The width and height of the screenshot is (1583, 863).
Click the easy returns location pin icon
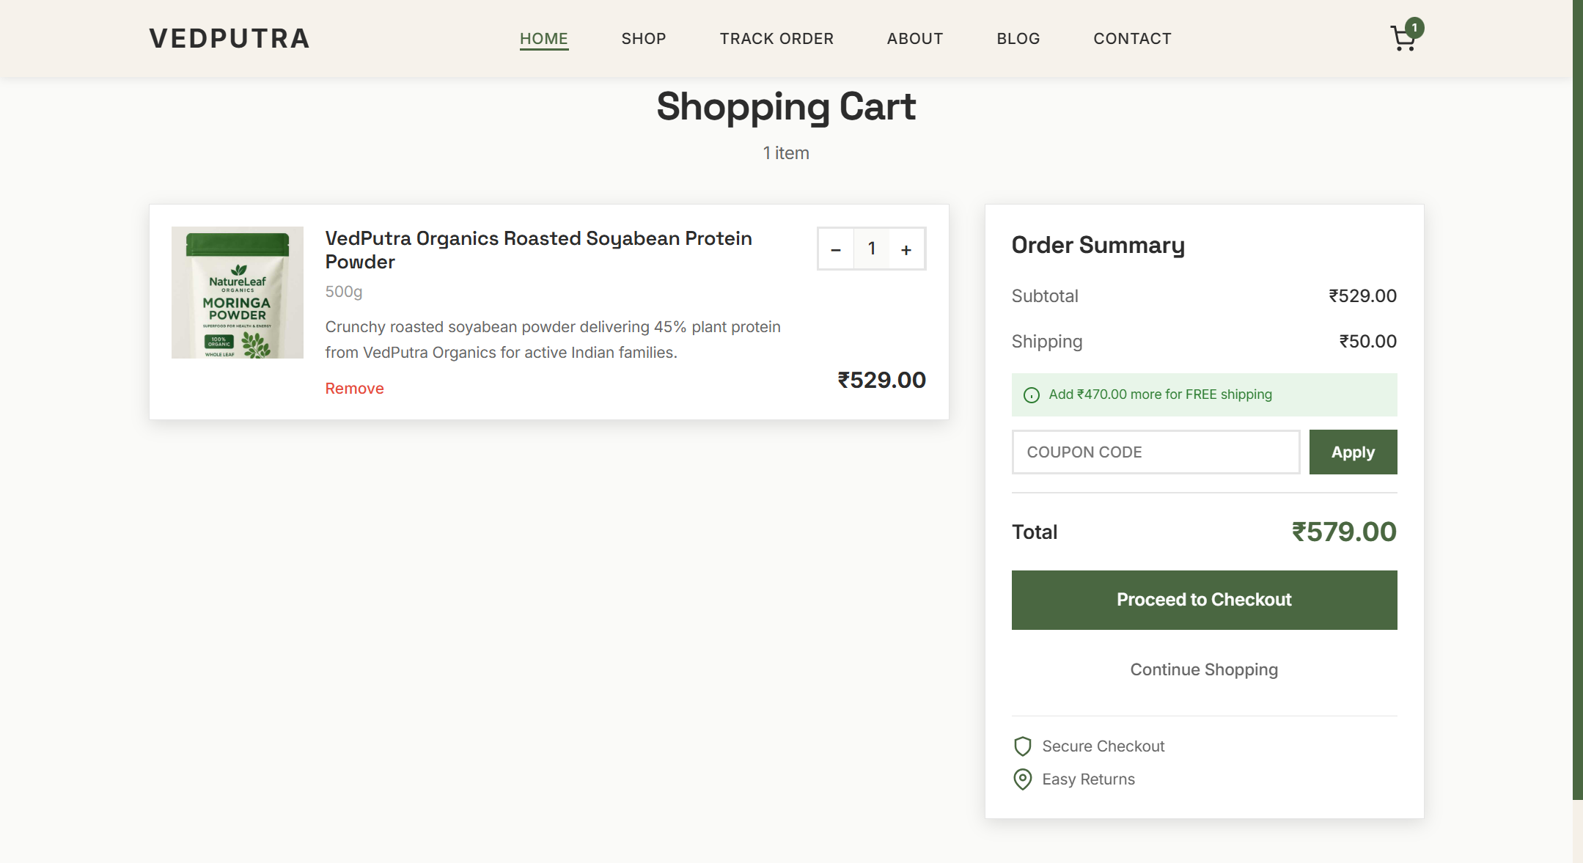(x=1022, y=779)
